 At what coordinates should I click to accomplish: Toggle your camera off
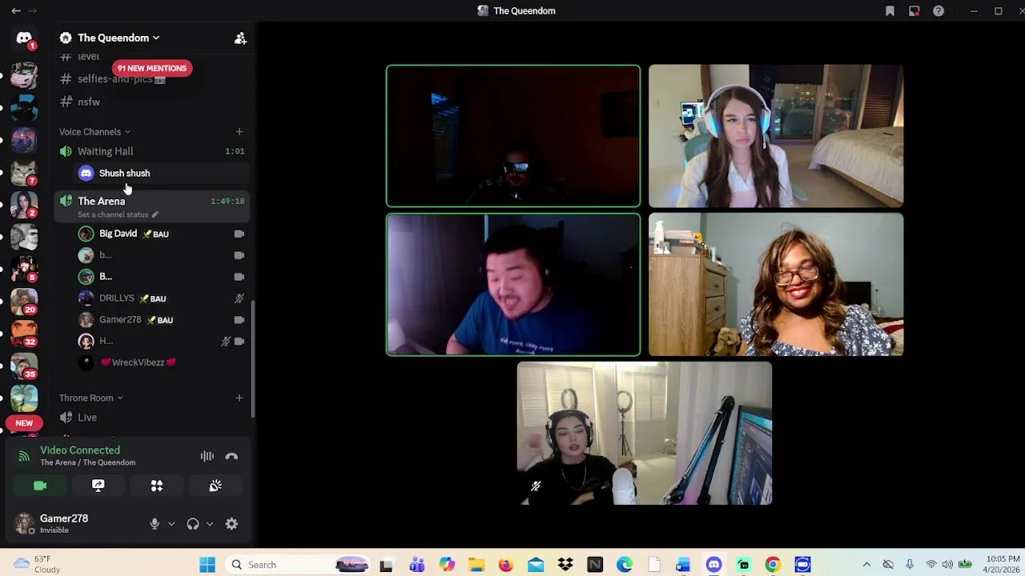point(40,486)
